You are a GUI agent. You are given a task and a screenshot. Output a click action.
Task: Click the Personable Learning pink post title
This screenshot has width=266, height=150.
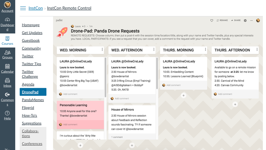tap(73, 105)
